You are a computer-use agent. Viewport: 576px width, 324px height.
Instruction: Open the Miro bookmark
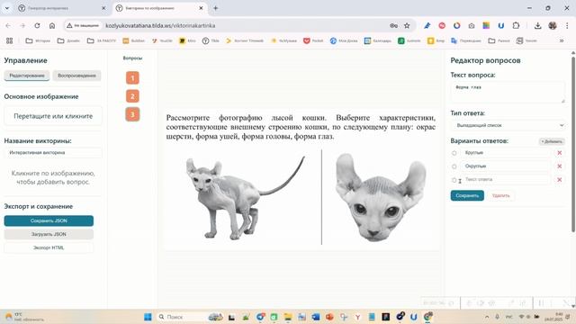[187, 40]
